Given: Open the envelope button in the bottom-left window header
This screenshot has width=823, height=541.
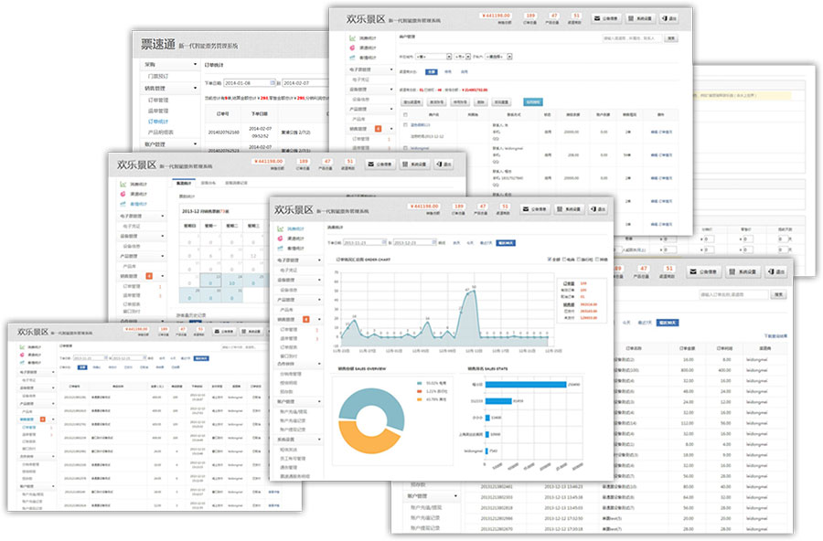Looking at the screenshot, I should [x=225, y=331].
